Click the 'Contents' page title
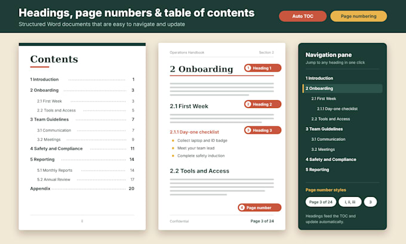Image resolution: width=406 pixels, height=244 pixels. click(54, 59)
